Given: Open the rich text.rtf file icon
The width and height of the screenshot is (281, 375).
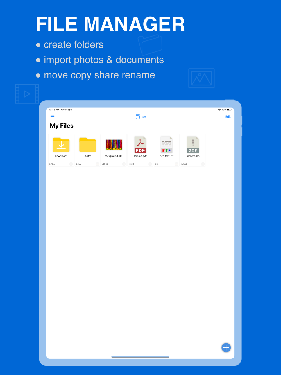Looking at the screenshot, I should point(167,145).
